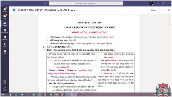Click the Word document file icon
The image size is (172, 97).
(14, 10)
